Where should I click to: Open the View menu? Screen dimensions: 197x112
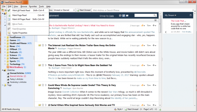click(x=16, y=6)
